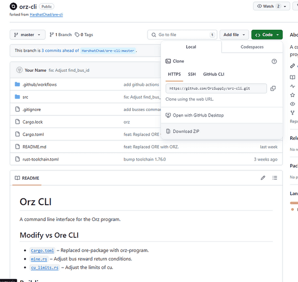
Task: Click the watchers eye icon in sidebar
Action: point(292,104)
